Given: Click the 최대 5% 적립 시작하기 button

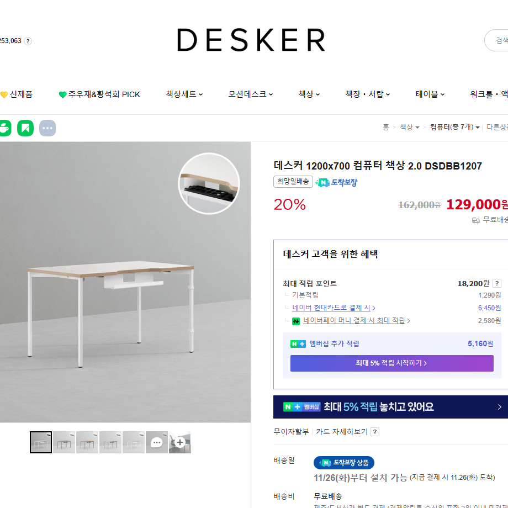Looking at the screenshot, I should [x=391, y=363].
